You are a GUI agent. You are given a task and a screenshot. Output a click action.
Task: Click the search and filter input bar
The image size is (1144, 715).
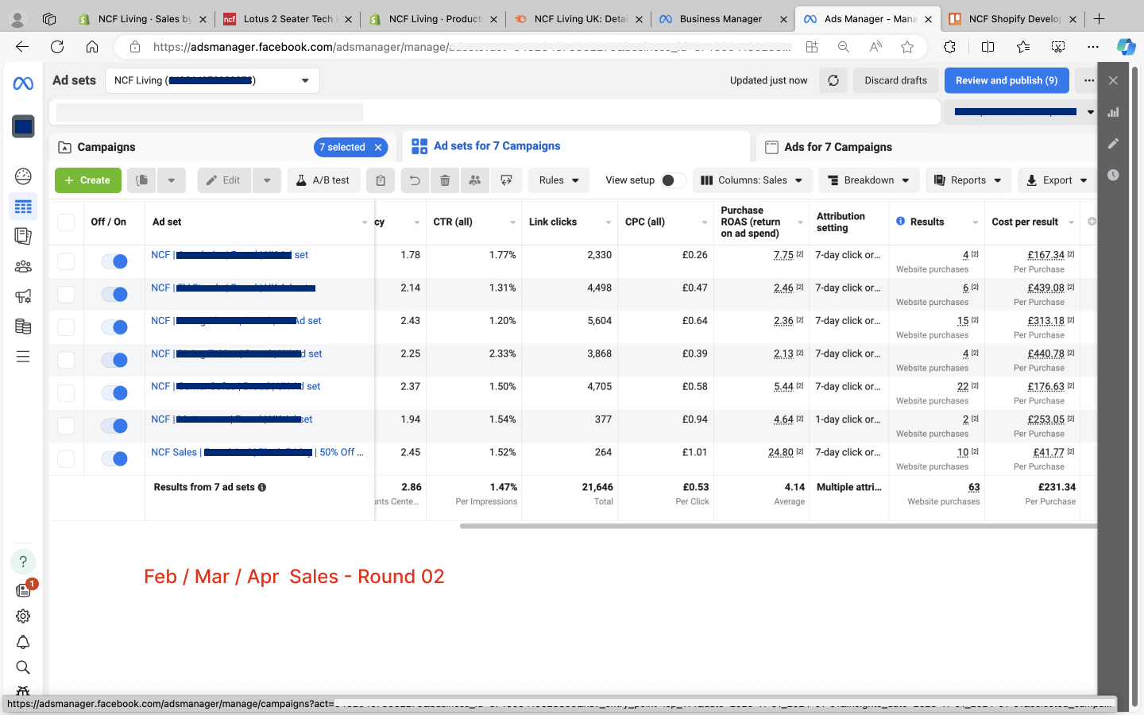click(494, 112)
